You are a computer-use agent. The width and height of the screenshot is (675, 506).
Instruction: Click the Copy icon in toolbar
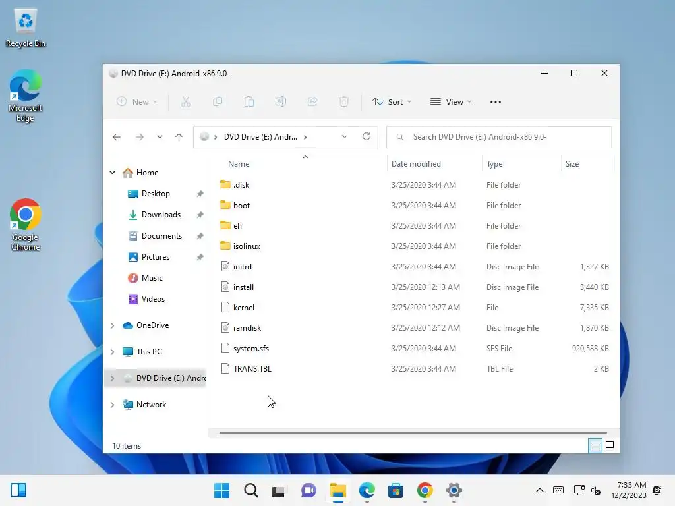pyautogui.click(x=218, y=102)
